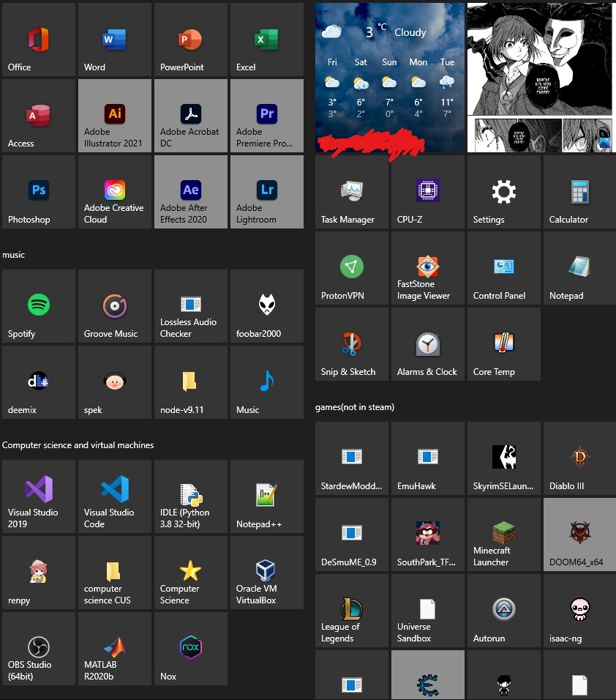Open SkyrimSELaun... tile
Screen dimensions: 616x700
coord(504,458)
